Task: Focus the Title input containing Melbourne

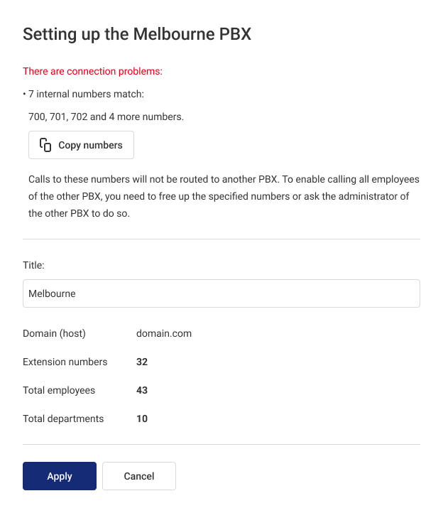Action: pos(221,293)
